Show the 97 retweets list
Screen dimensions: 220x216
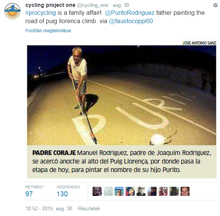click(x=29, y=194)
